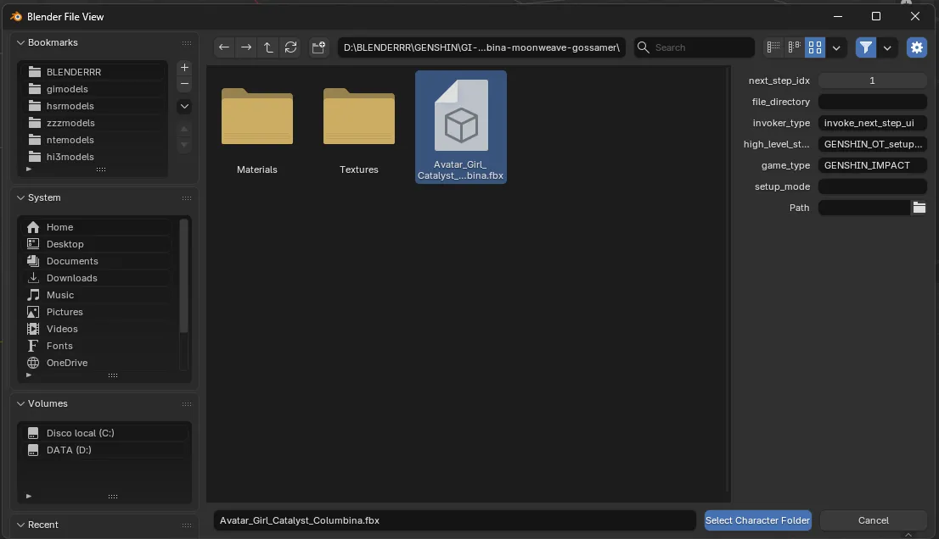Open gimodels bookmark
939x539 pixels.
[94, 89]
